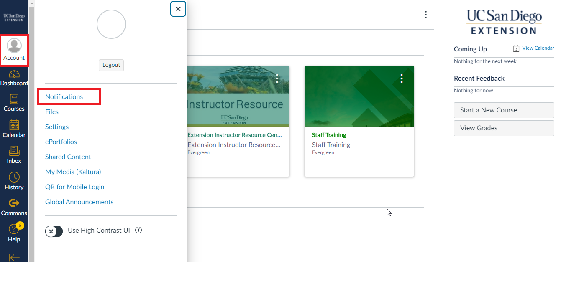The image size is (584, 289).
Task: Click the Staff Training course card image
Action: click(x=359, y=96)
